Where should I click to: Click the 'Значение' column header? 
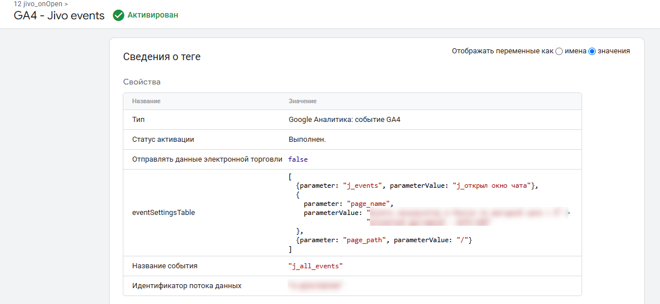pyautogui.click(x=302, y=101)
